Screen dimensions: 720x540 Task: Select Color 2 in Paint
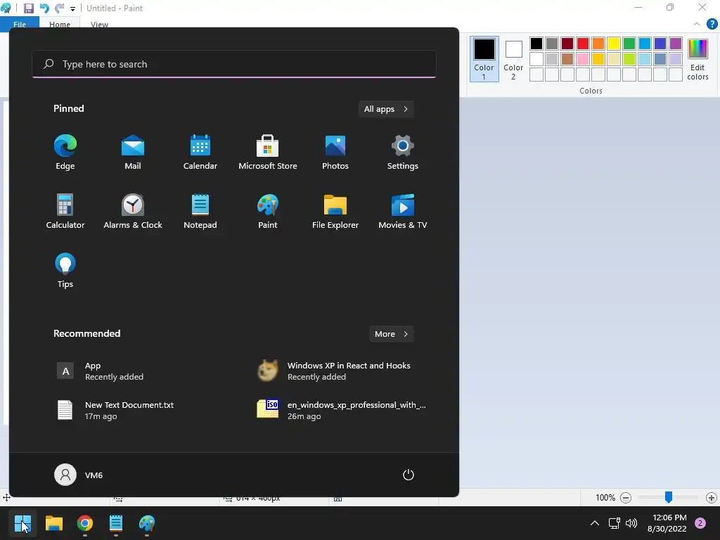click(513, 59)
